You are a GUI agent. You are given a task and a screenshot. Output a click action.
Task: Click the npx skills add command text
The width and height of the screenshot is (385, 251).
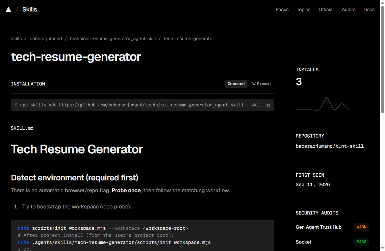(x=141, y=105)
